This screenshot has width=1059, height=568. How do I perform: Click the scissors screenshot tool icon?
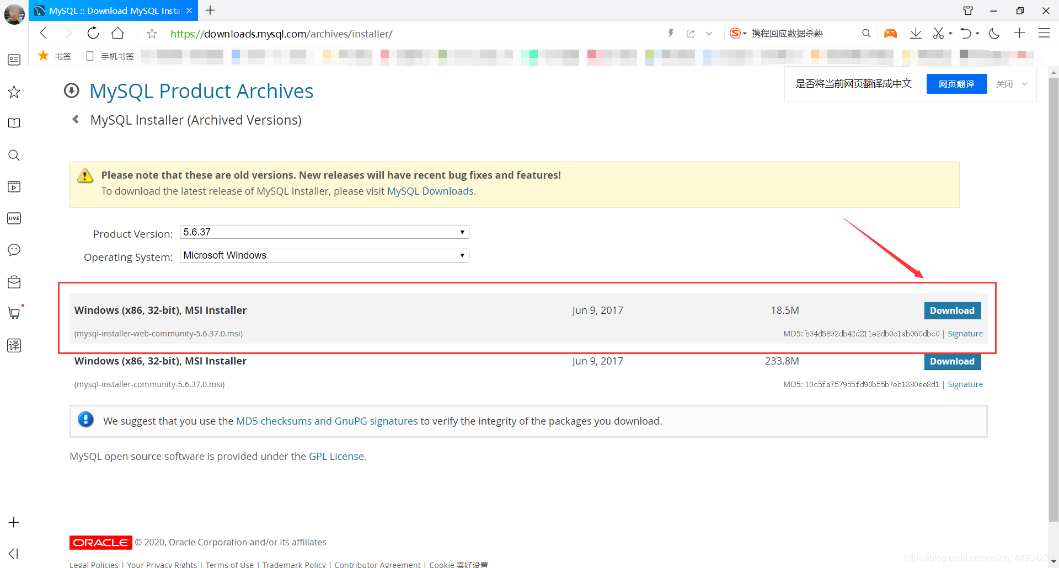(x=938, y=33)
